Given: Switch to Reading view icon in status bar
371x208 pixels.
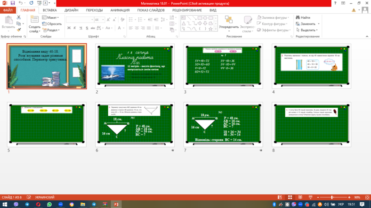Looking at the screenshot, I should coord(300,197).
